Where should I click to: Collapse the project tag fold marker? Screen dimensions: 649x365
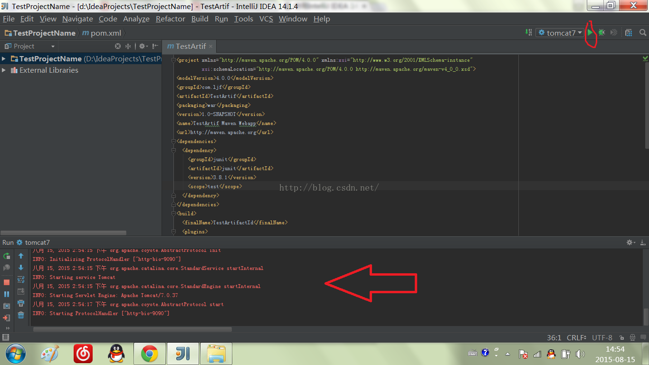(x=173, y=60)
